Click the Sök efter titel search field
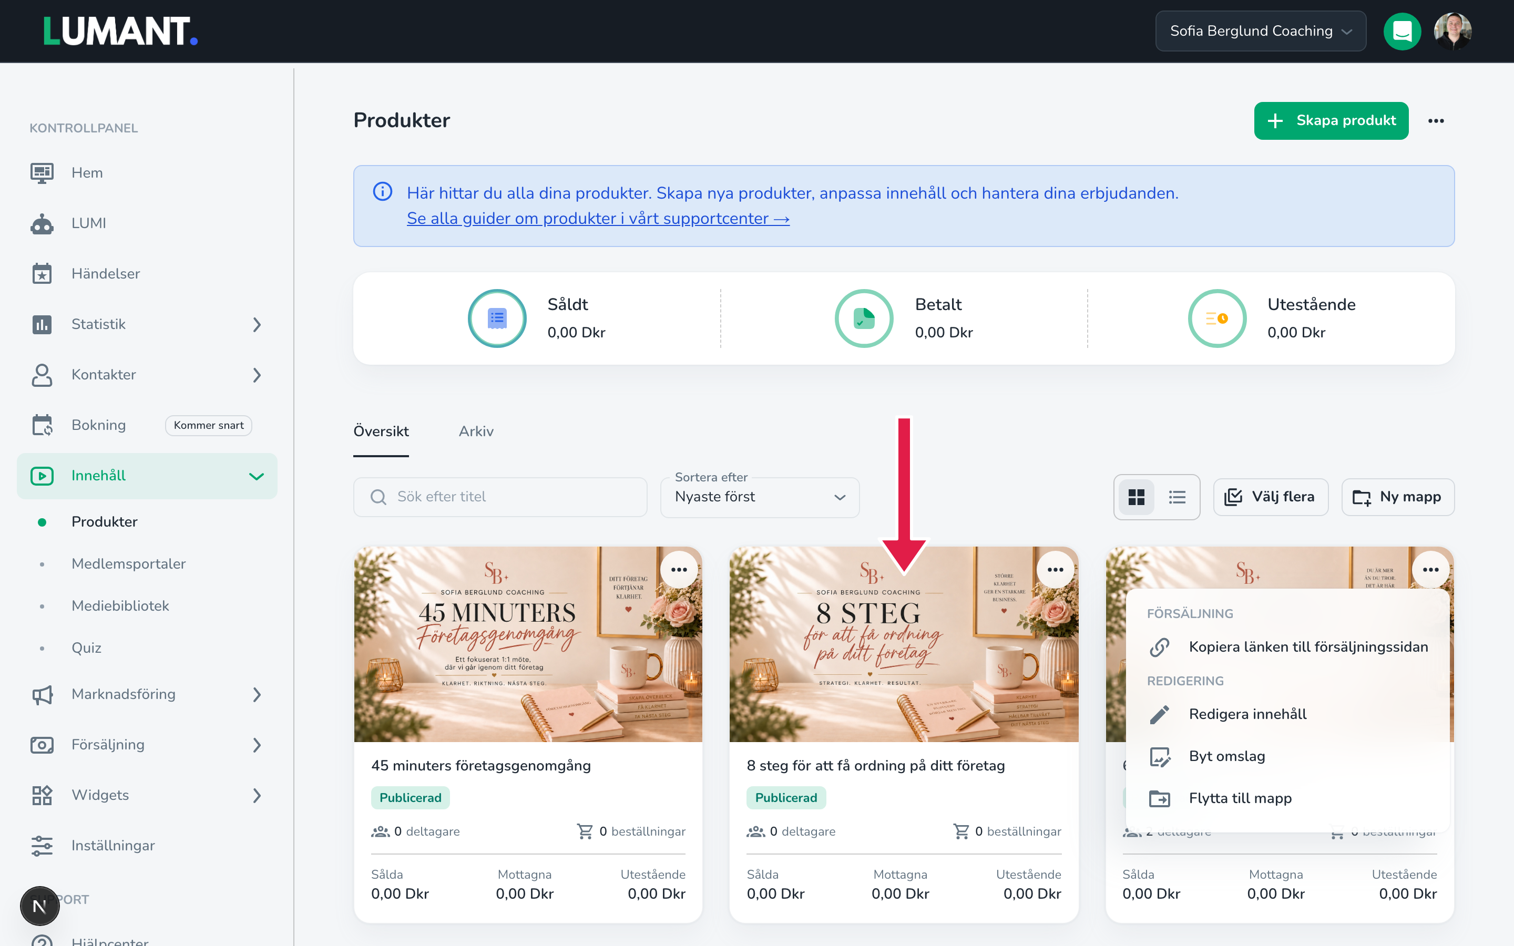Viewport: 1514px width, 946px height. point(500,497)
